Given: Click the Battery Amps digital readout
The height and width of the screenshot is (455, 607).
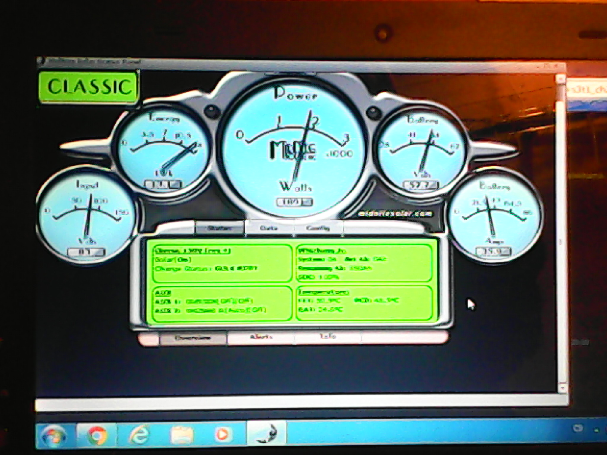Looking at the screenshot, I should (x=493, y=252).
